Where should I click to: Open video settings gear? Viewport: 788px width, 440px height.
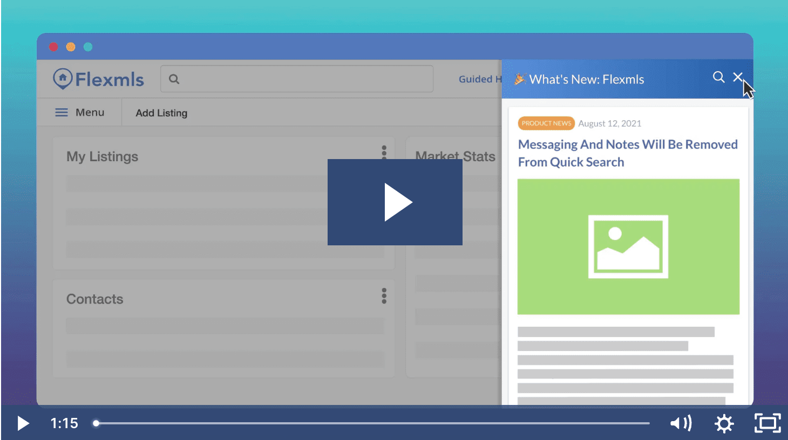(724, 423)
